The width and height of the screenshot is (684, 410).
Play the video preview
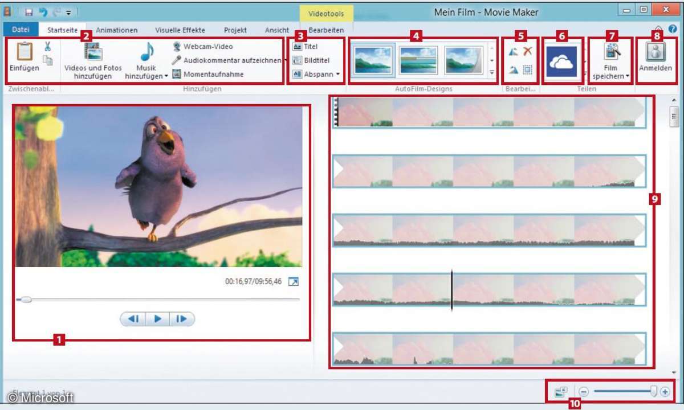(x=158, y=319)
